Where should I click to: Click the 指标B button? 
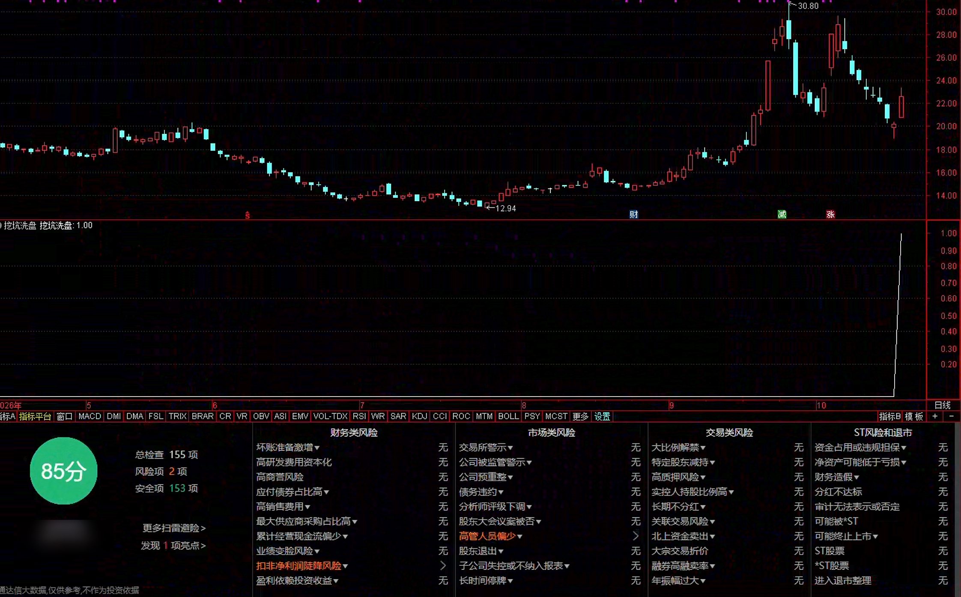click(x=889, y=416)
